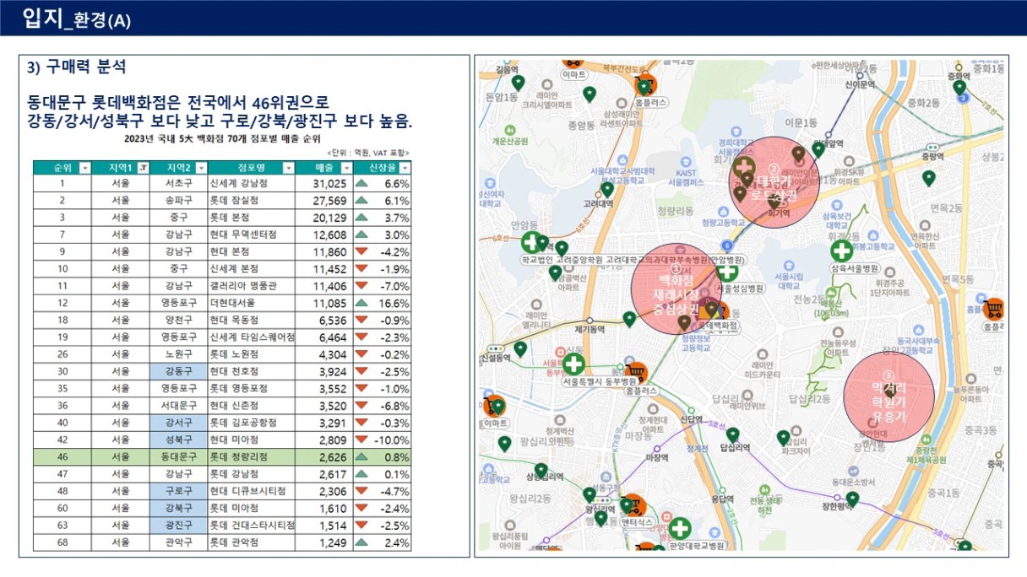Click the red down arrow in the 갤러리아 명품관 row

pos(361,286)
